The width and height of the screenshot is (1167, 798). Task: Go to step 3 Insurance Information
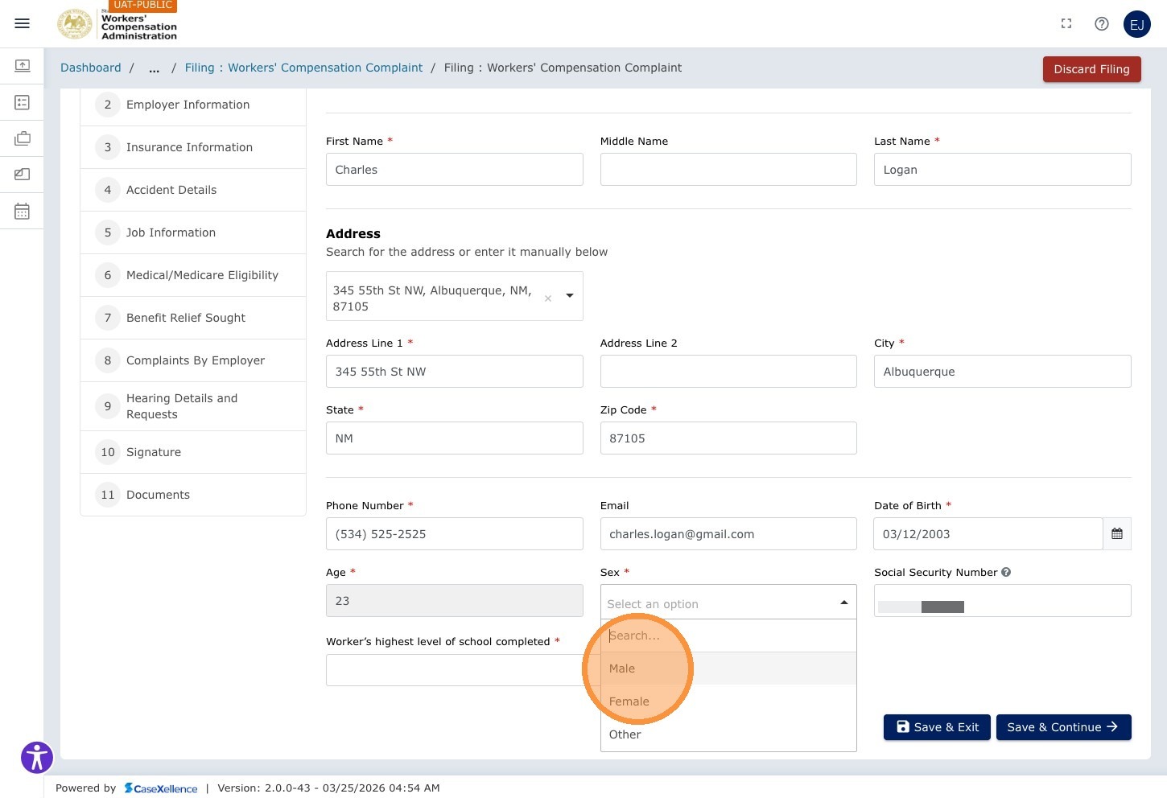pyautogui.click(x=193, y=147)
